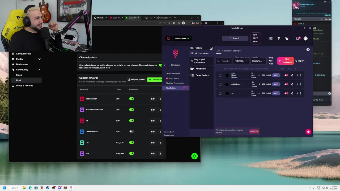
Task: Open Lumia settings sliders icon
Action: [271, 38]
